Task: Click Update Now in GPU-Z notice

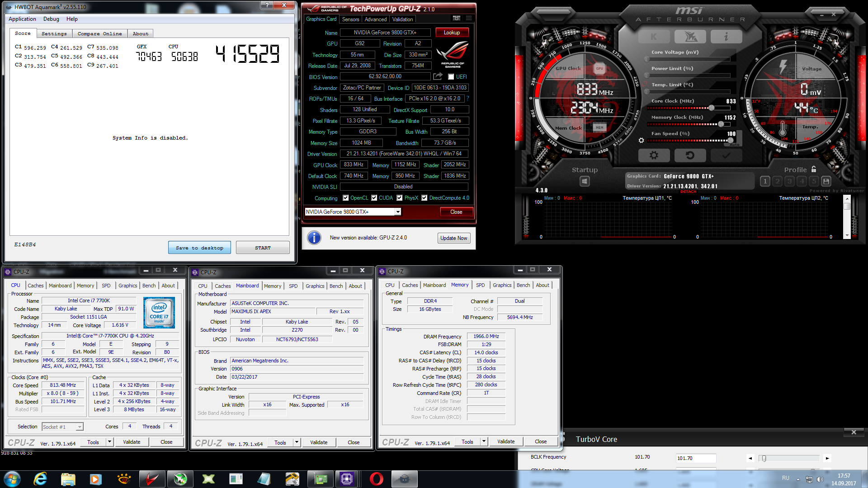Action: click(x=454, y=238)
